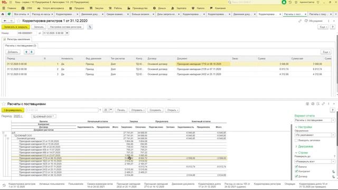
Task: Open the calendar picker of the date field
Action: 67,33
